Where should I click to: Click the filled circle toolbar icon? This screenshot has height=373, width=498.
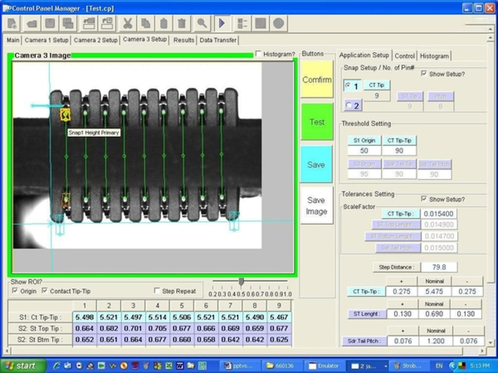click(x=279, y=23)
